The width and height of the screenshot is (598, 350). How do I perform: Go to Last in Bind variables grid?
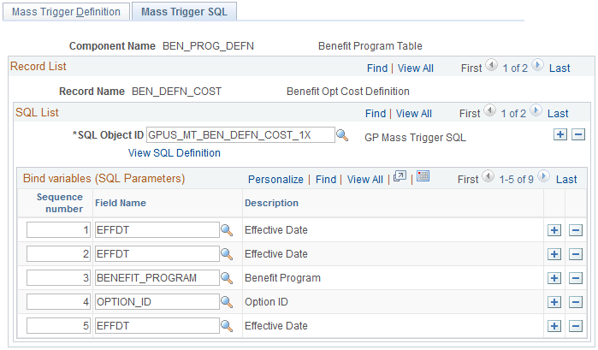click(566, 180)
